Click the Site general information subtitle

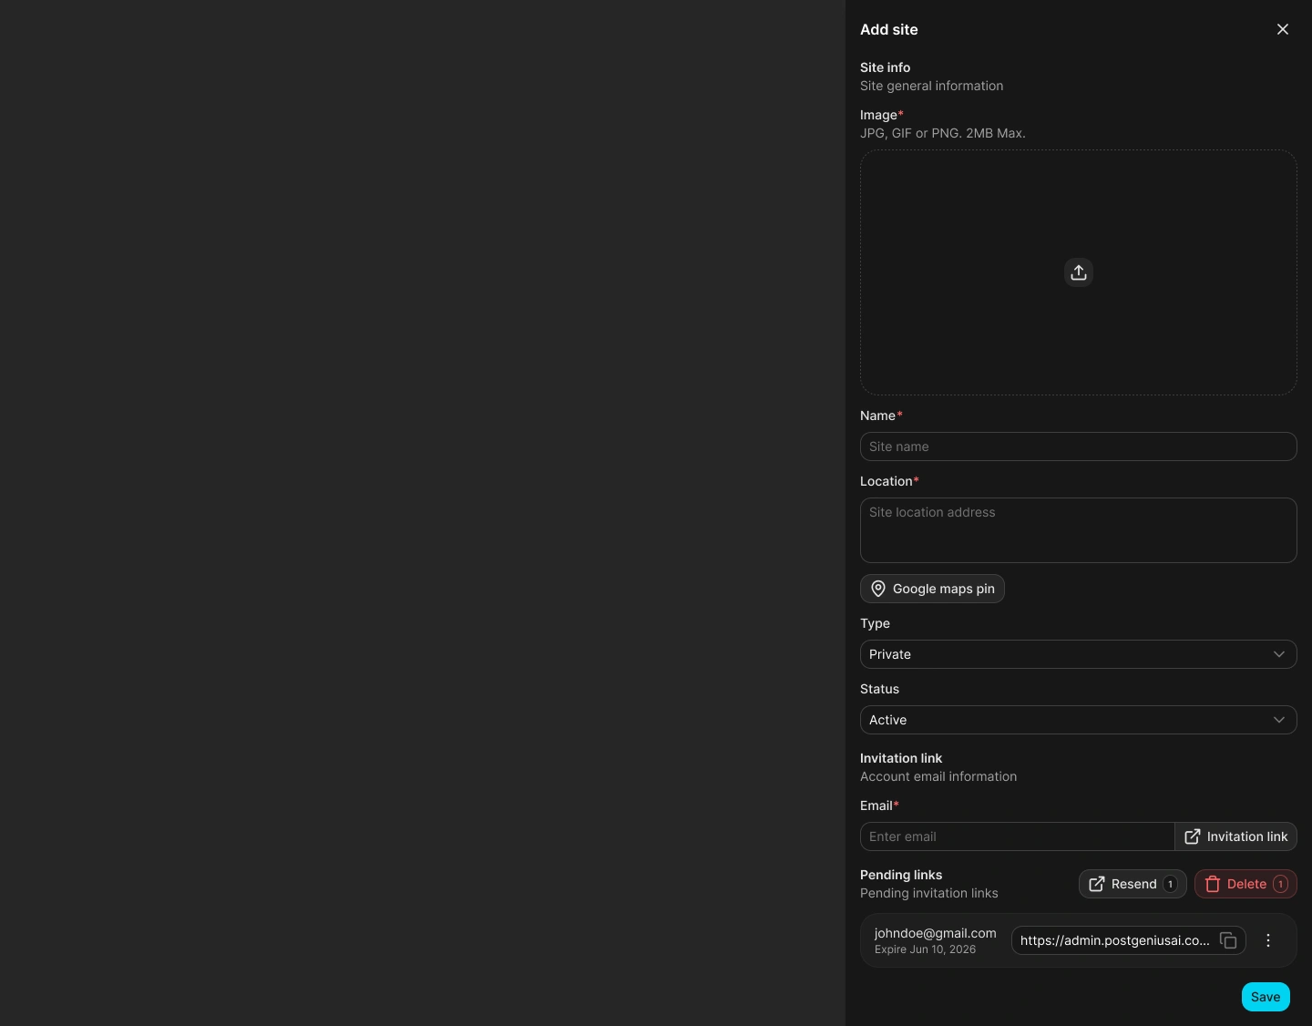point(932,86)
